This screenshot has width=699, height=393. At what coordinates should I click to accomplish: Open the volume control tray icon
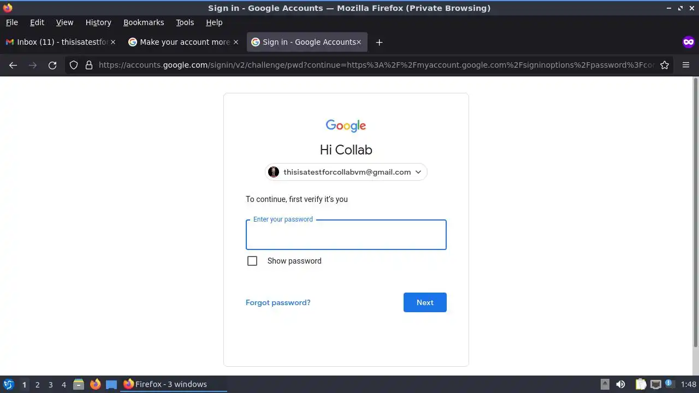click(x=620, y=384)
